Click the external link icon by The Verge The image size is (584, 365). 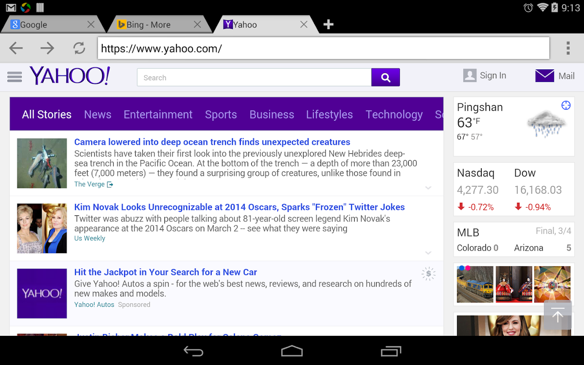click(110, 185)
